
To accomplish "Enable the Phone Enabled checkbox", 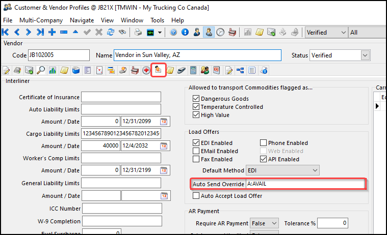I will [264, 143].
